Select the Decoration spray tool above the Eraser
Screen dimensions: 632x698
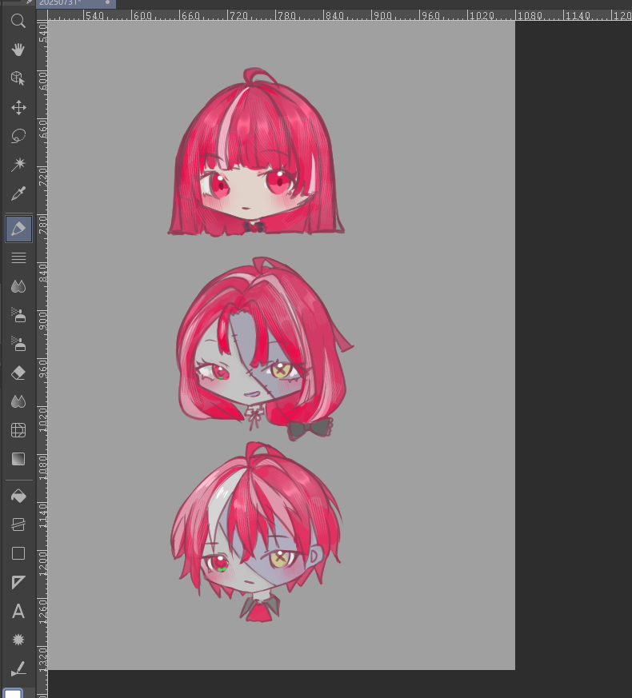[x=18, y=344]
